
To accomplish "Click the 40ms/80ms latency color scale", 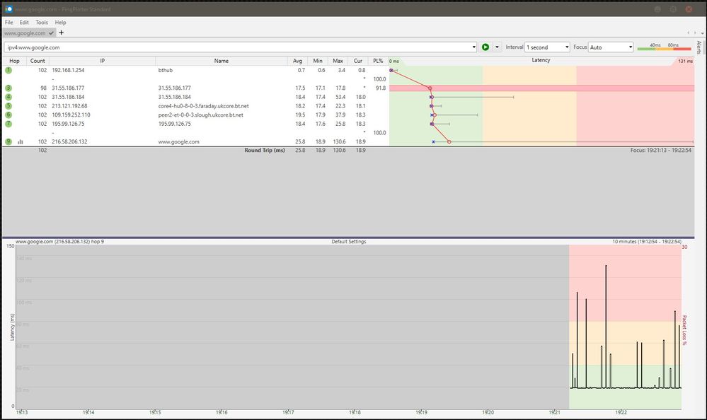I will (x=658, y=47).
